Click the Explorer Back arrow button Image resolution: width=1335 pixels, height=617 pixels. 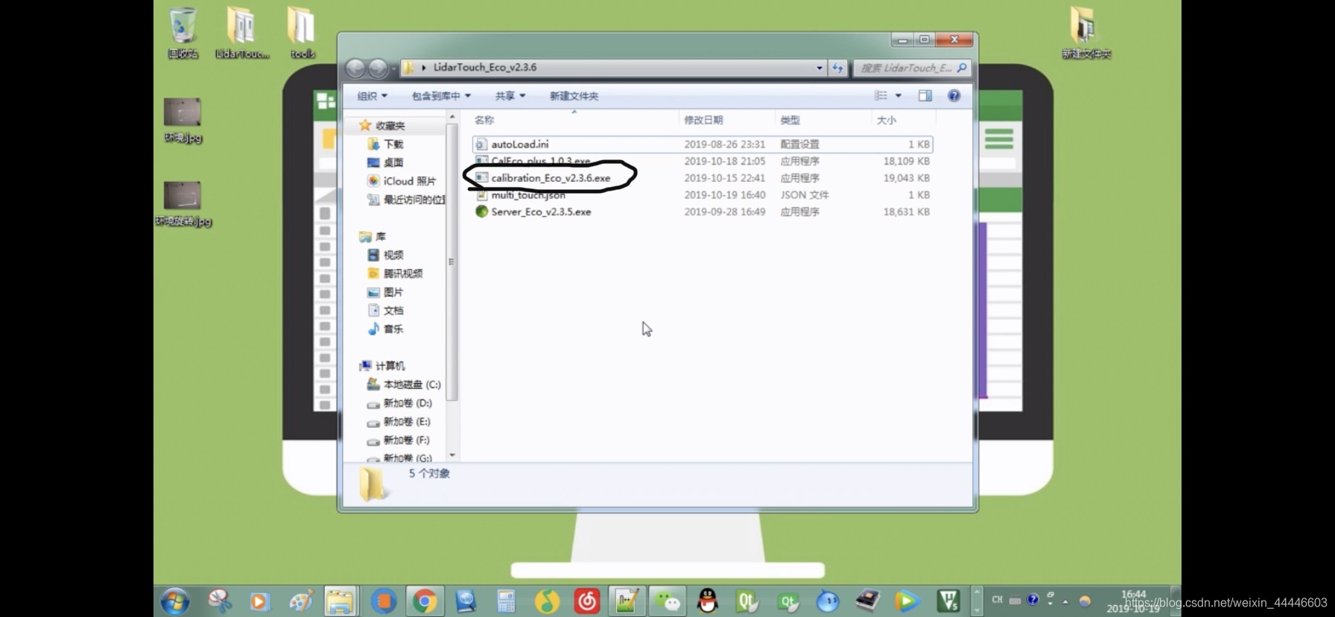355,69
